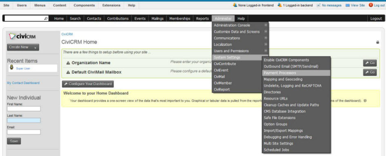This screenshot has width=386, height=156.
Task: Click Go button for Default CiviMail Mailbox
Action: point(370,72)
